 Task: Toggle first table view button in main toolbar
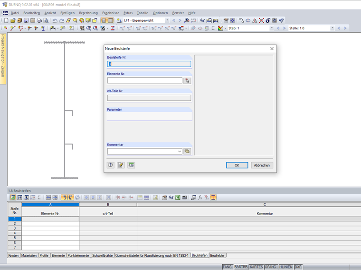104,20
